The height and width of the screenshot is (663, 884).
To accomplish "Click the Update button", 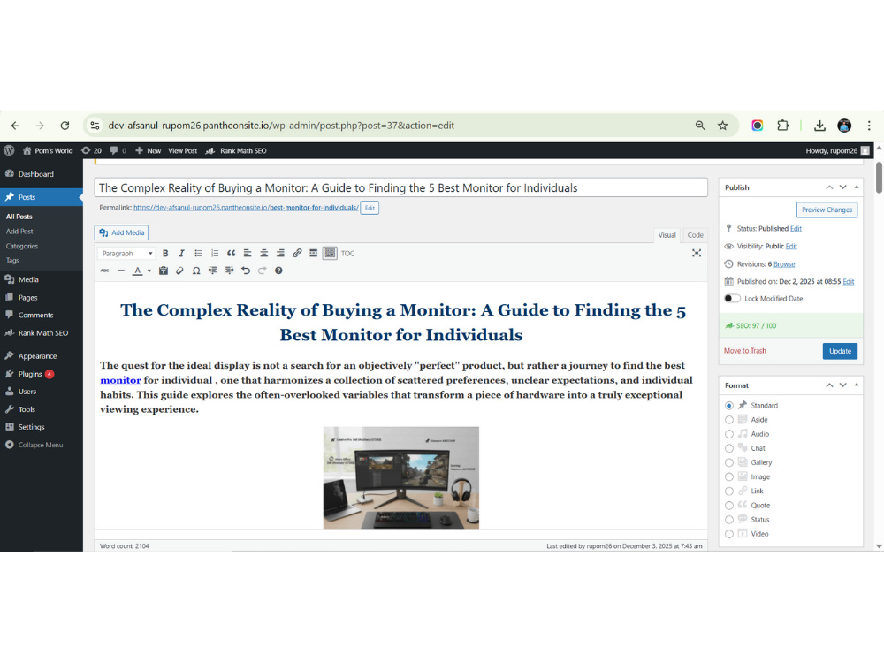I will point(840,351).
